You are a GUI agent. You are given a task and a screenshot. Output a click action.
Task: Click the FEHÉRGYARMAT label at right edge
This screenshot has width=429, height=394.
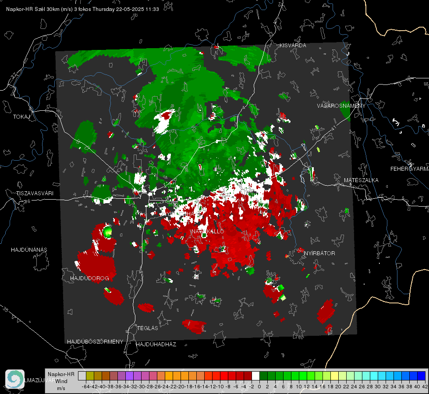[x=410, y=169]
